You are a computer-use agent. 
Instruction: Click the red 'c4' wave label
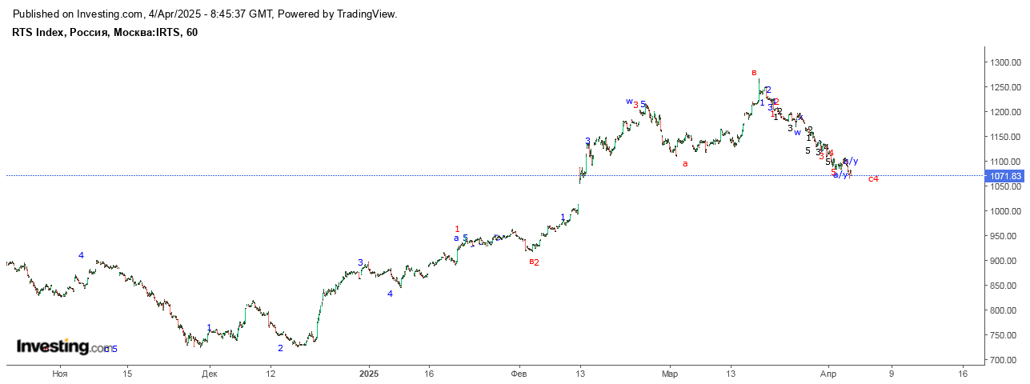(873, 178)
